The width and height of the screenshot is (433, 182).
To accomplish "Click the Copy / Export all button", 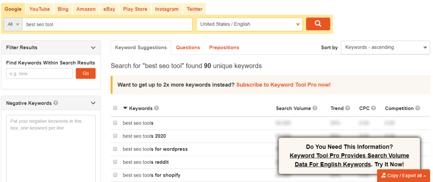I will pyautogui.click(x=403, y=176).
